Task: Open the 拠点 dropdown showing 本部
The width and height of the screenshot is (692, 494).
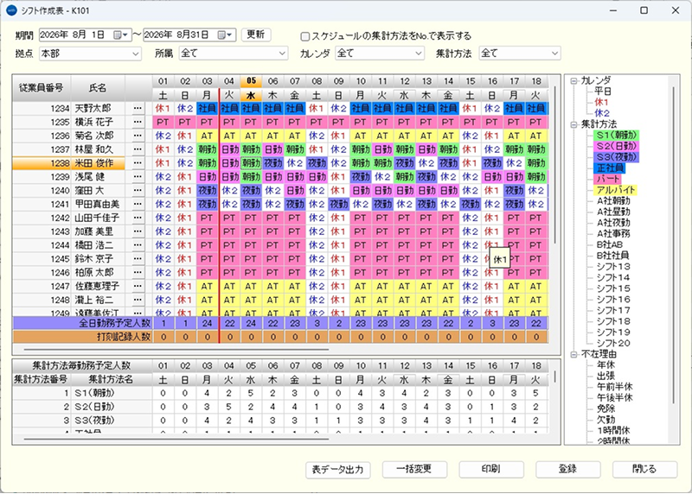Action: [90, 54]
